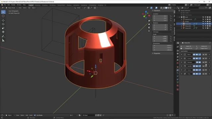
Task: Enable the Stuff collection checkbox
Action: click(182, 17)
